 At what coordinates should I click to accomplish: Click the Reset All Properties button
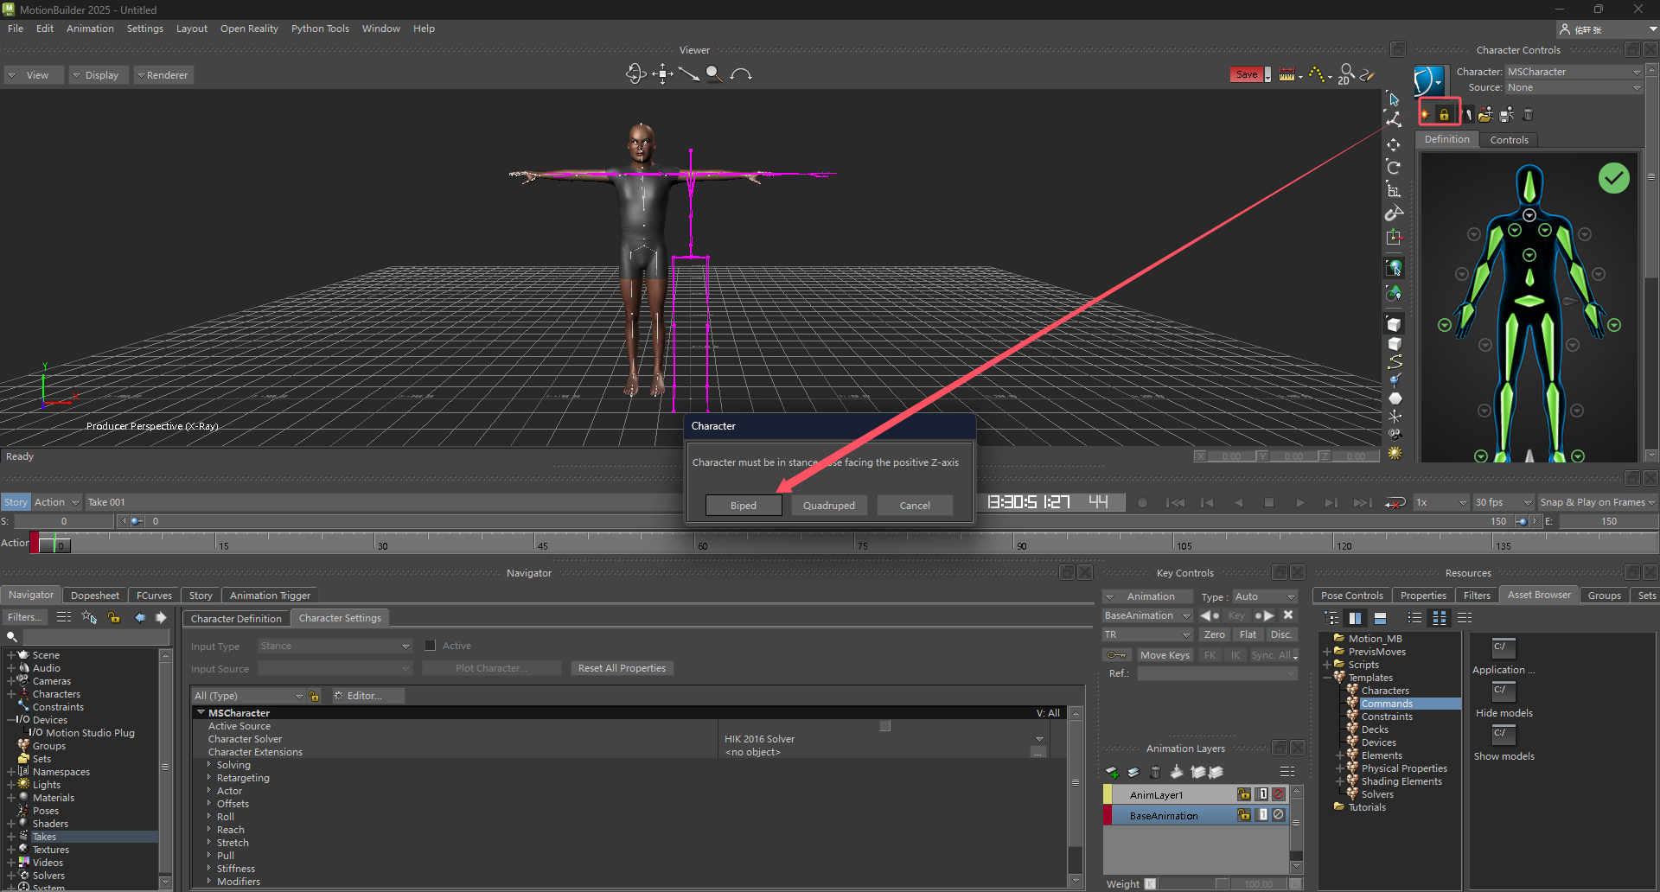click(x=622, y=668)
